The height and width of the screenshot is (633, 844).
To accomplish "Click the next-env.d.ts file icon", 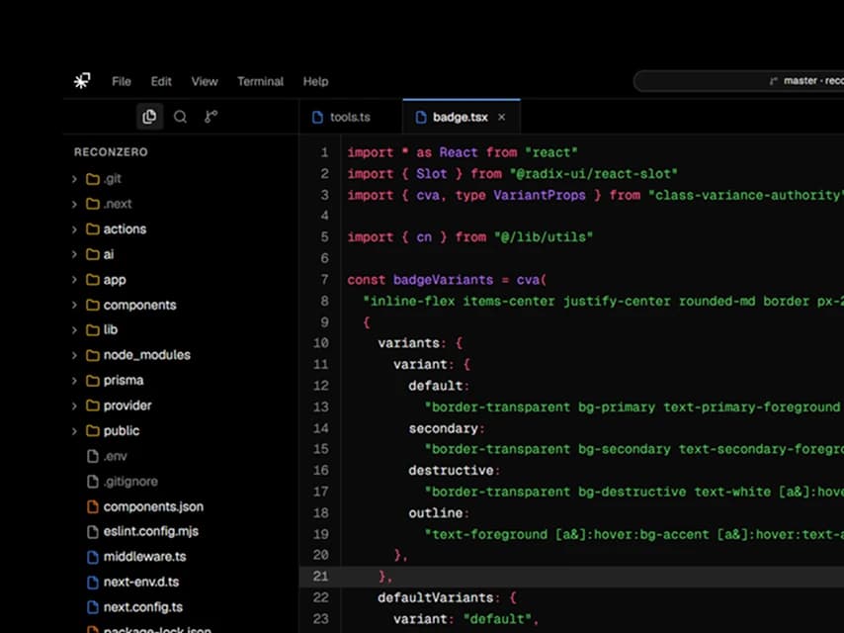I will click(x=93, y=582).
